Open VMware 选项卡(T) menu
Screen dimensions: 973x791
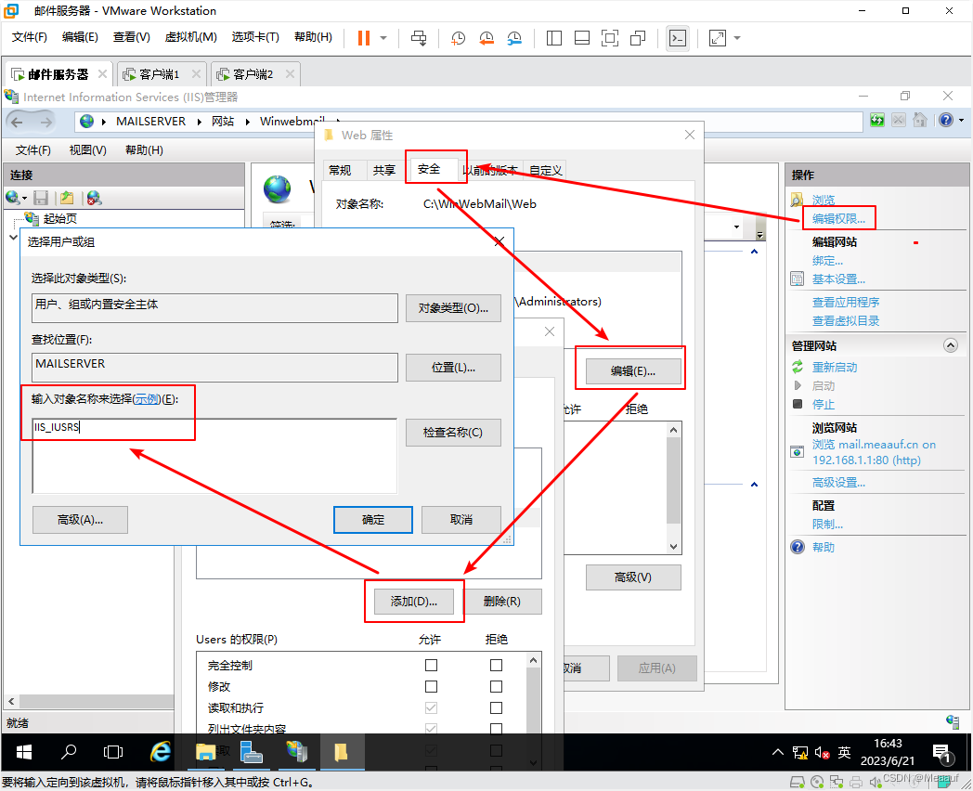pyautogui.click(x=255, y=37)
